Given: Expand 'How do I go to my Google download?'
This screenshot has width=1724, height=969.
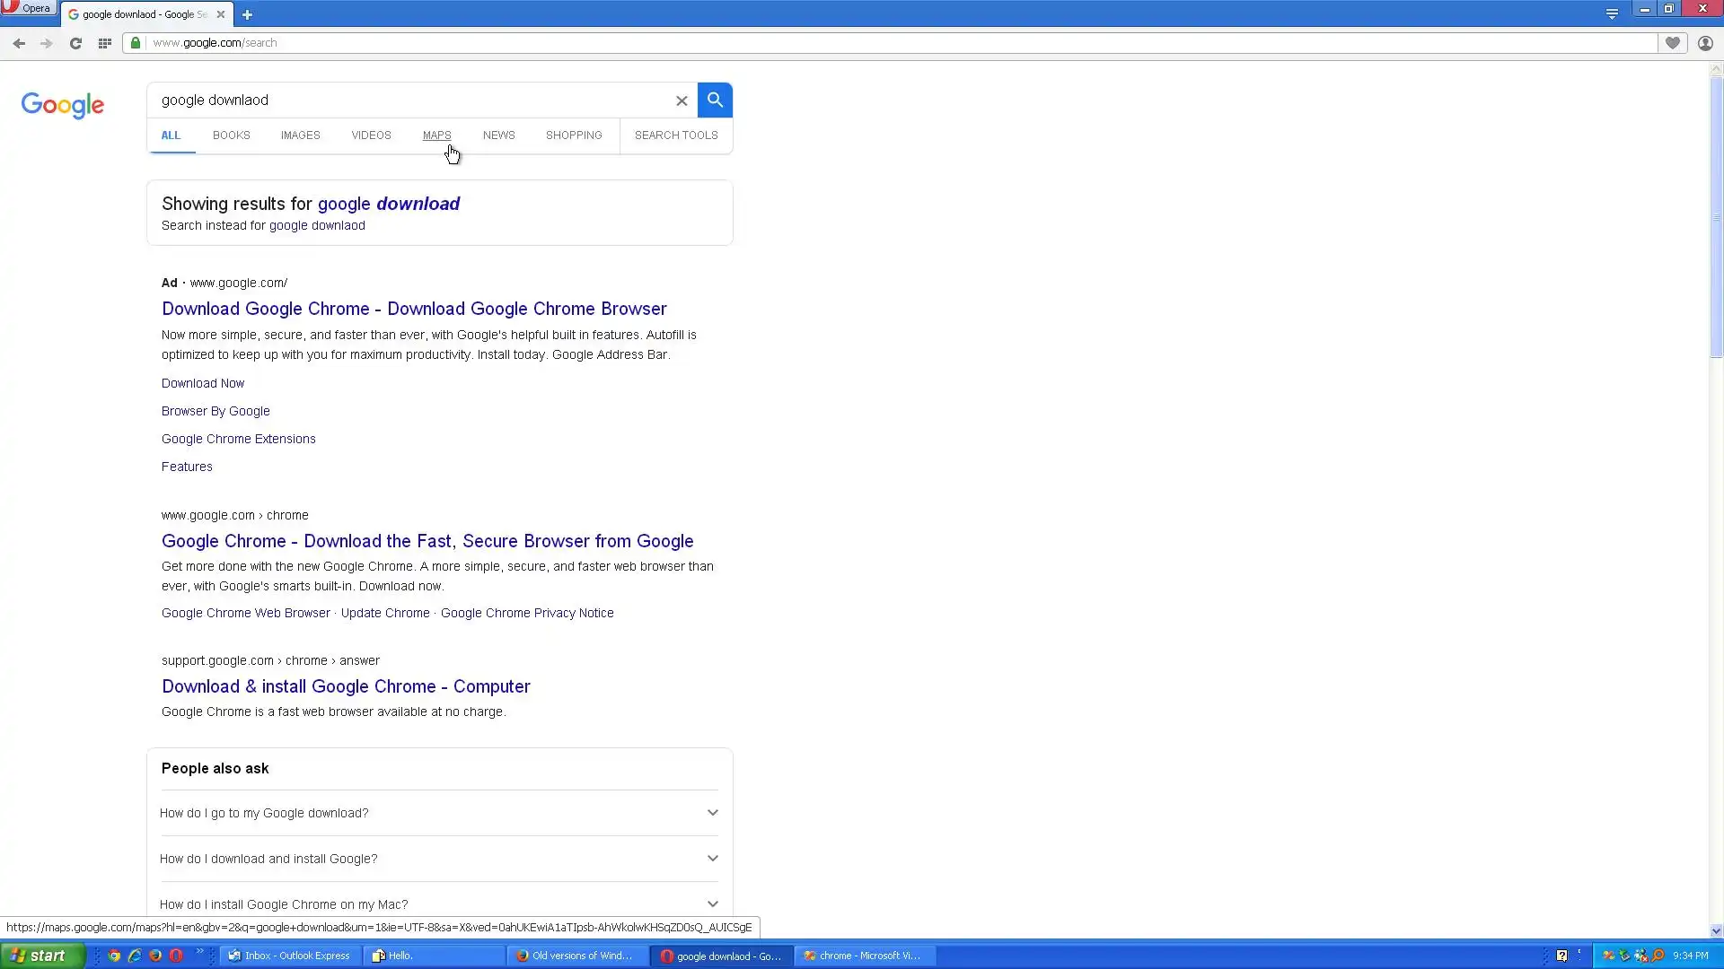Looking at the screenshot, I should click(712, 813).
